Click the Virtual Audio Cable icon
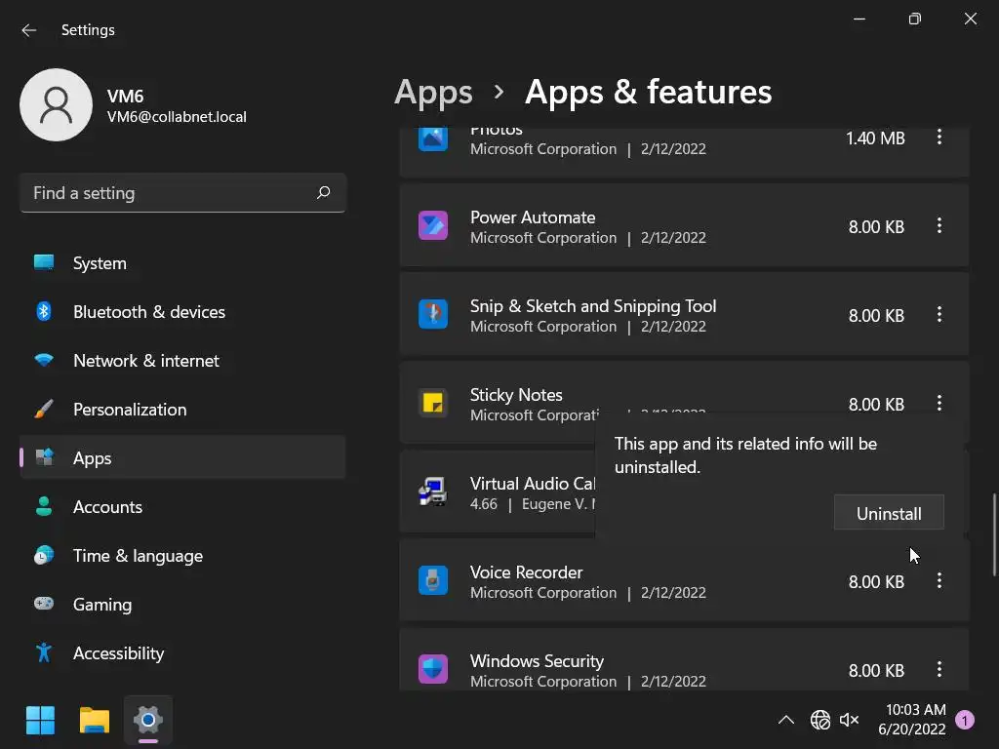This screenshot has height=749, width=999. click(x=433, y=493)
